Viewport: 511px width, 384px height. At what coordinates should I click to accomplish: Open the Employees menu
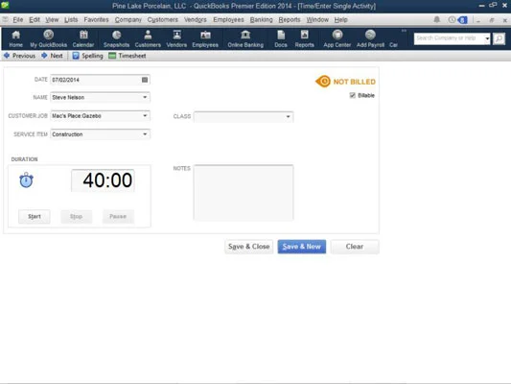click(x=228, y=19)
